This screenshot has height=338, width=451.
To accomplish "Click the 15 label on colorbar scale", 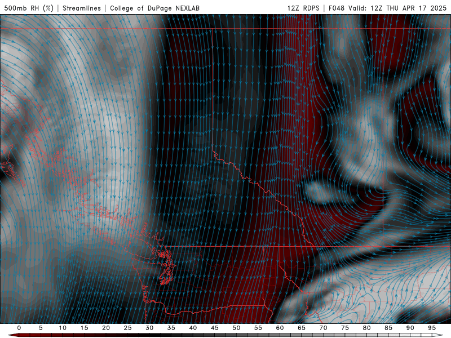I will [x=84, y=328].
